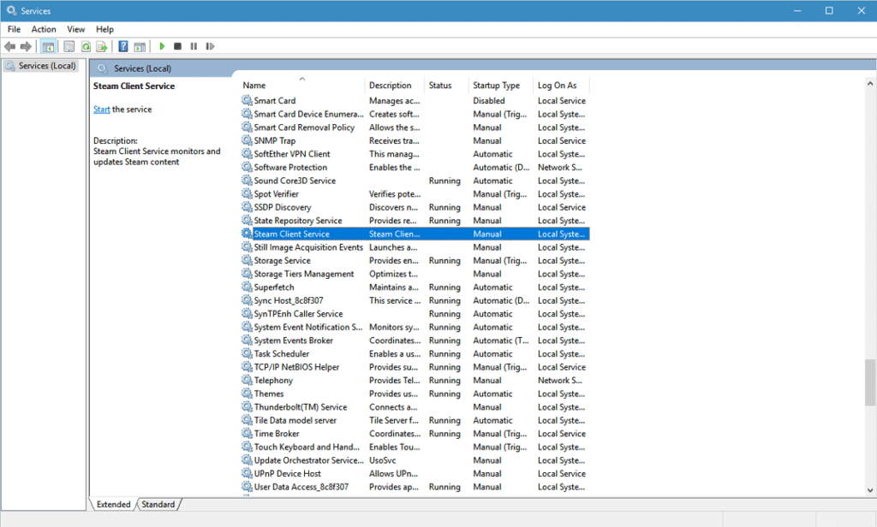Sort the list by the Status column header

click(x=443, y=85)
